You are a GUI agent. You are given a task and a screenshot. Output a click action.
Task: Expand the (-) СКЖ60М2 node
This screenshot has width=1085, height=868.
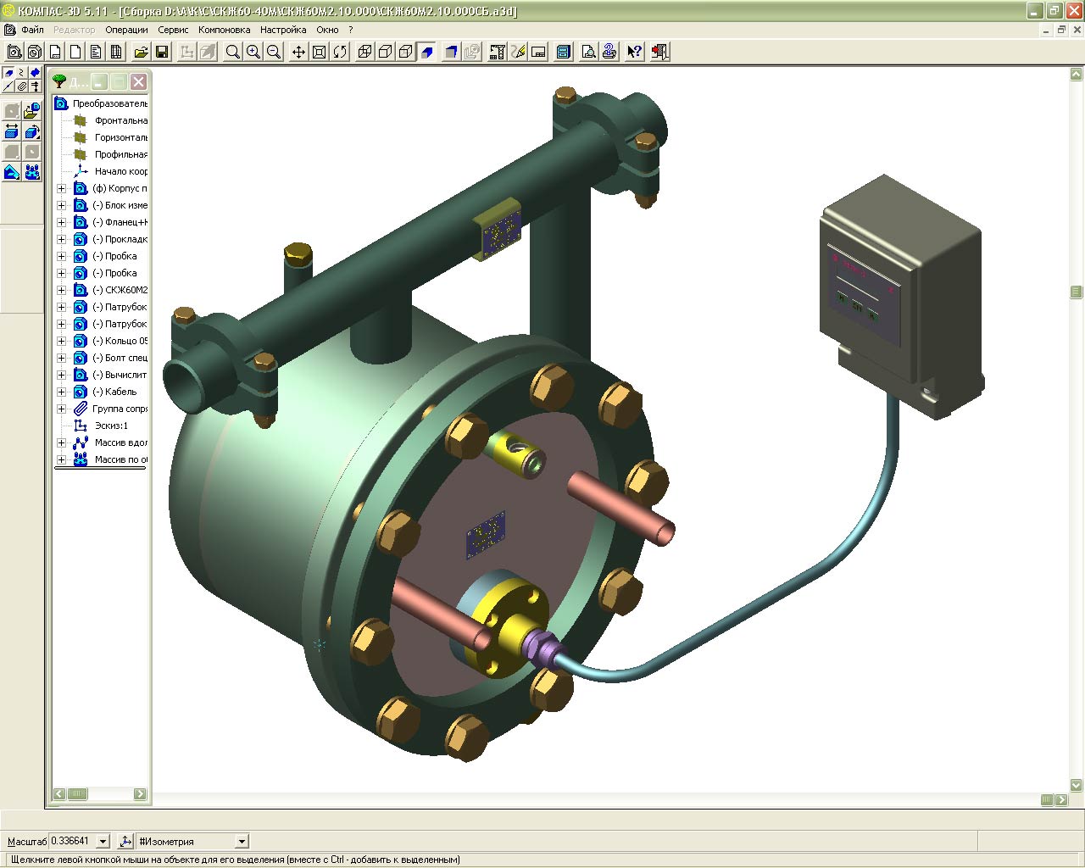(x=61, y=290)
